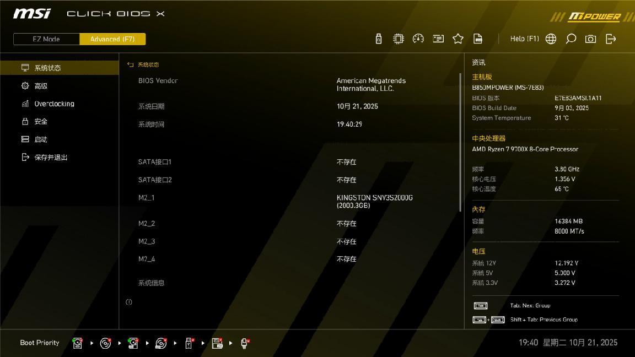Select the USB floppy boot device icon
This screenshot has height=357, width=635.
217,343
